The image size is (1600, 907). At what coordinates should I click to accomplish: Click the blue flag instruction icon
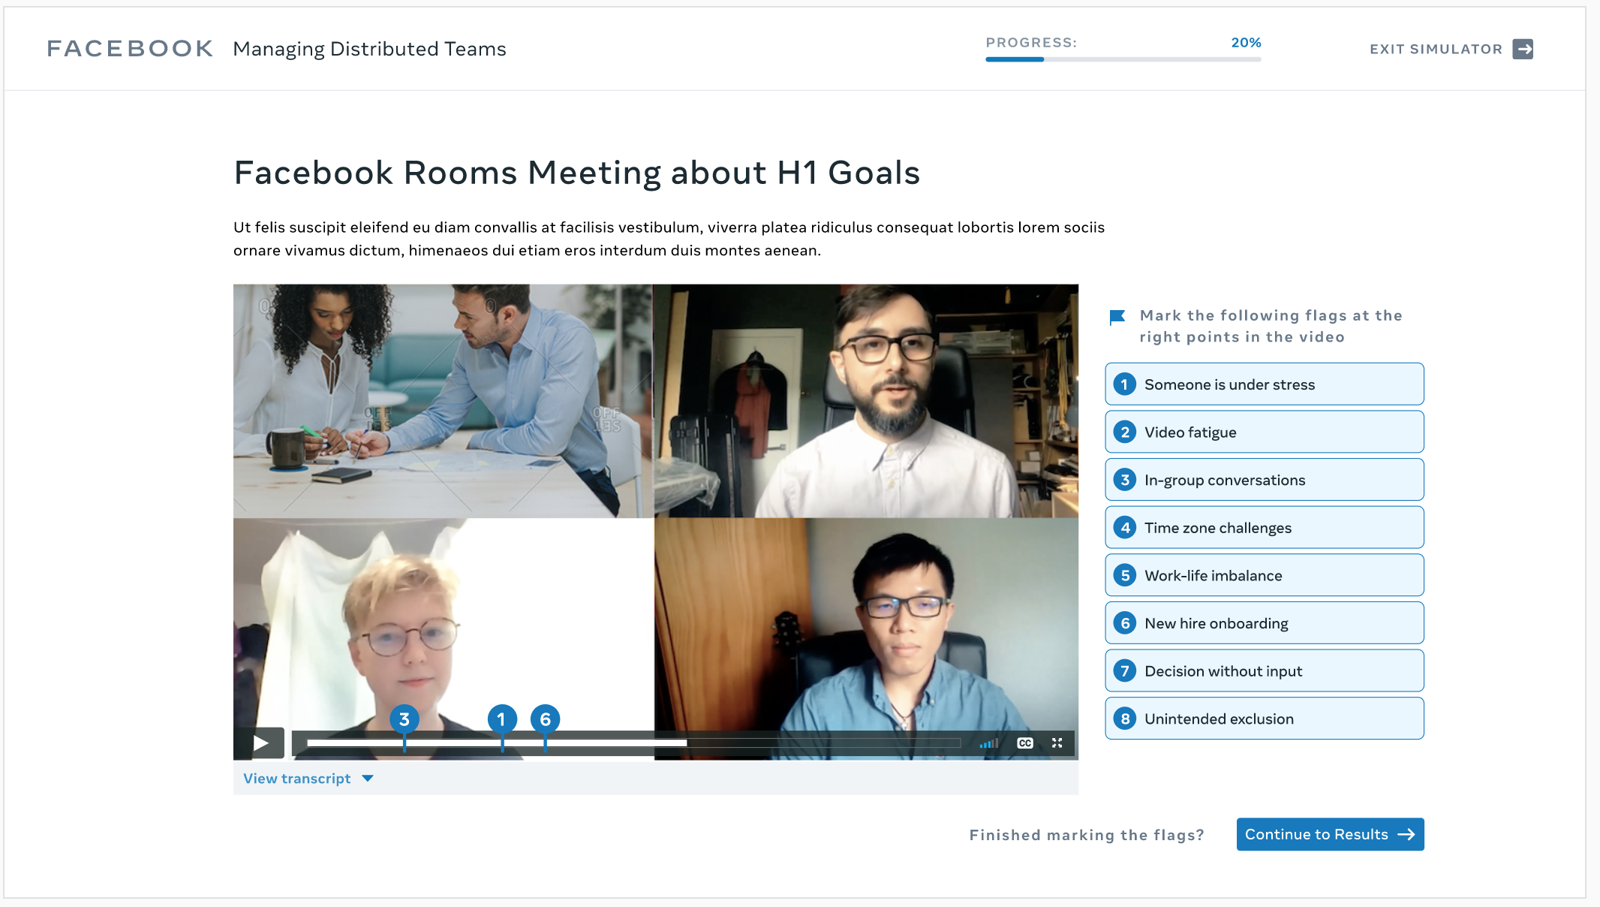pyautogui.click(x=1117, y=317)
